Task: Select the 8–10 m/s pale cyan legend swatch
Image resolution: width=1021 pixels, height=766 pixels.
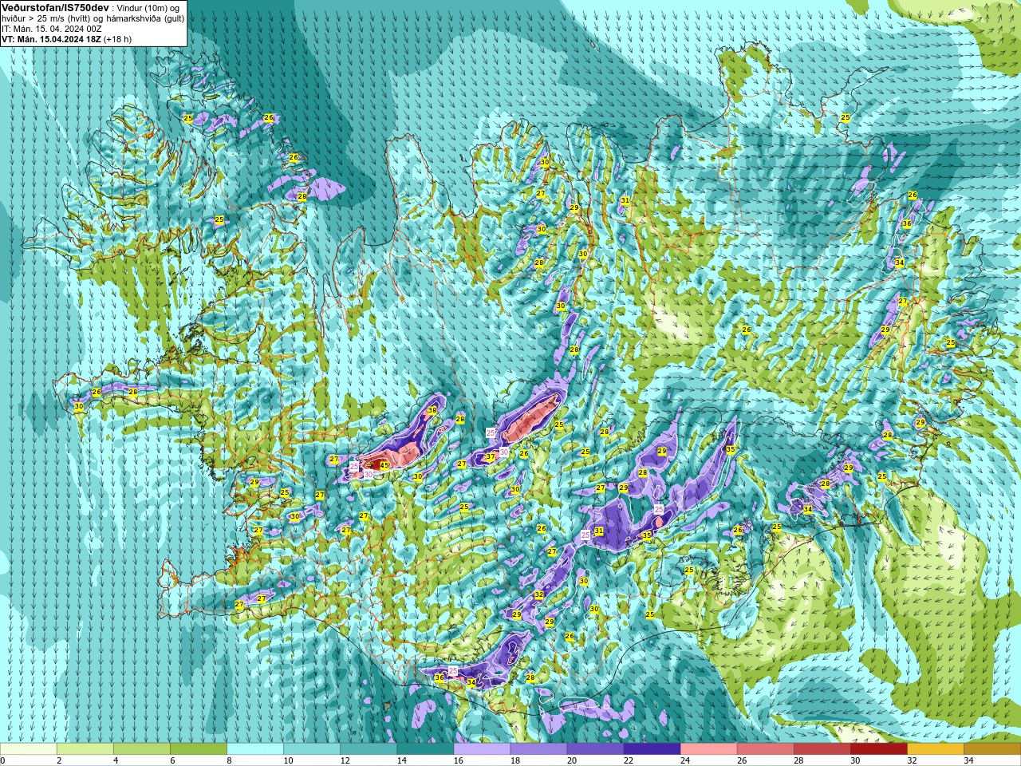Action: 255,749
